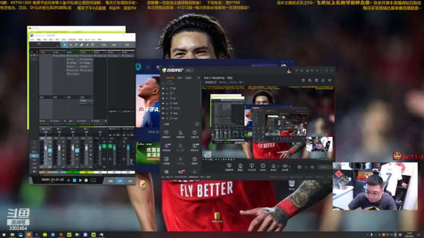Open the last menu in Studio One menu bar
This screenshot has width=424, height=238.
(100, 39)
